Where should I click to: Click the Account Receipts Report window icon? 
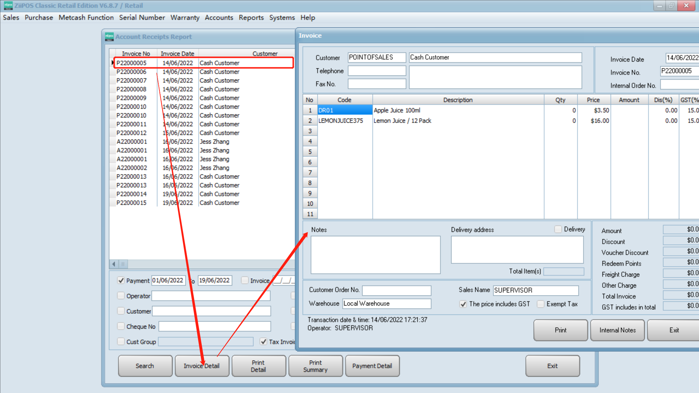[109, 37]
